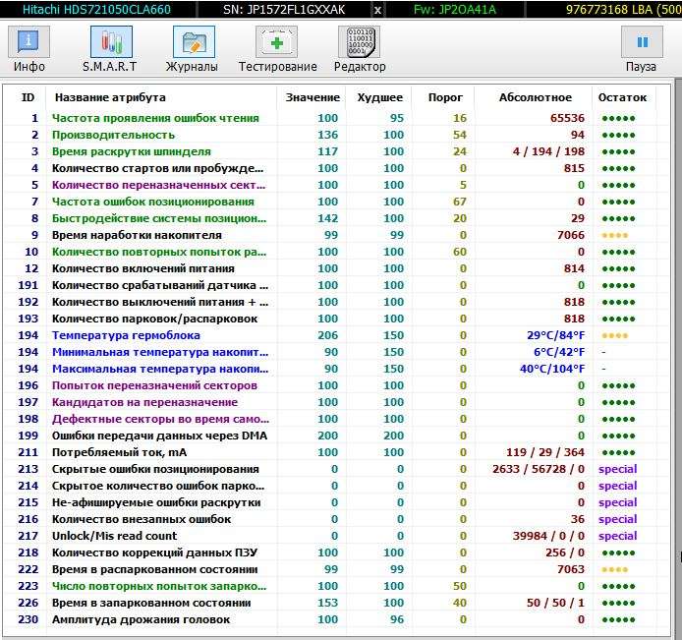Select Время в распаркованном состоянии row

point(335,569)
